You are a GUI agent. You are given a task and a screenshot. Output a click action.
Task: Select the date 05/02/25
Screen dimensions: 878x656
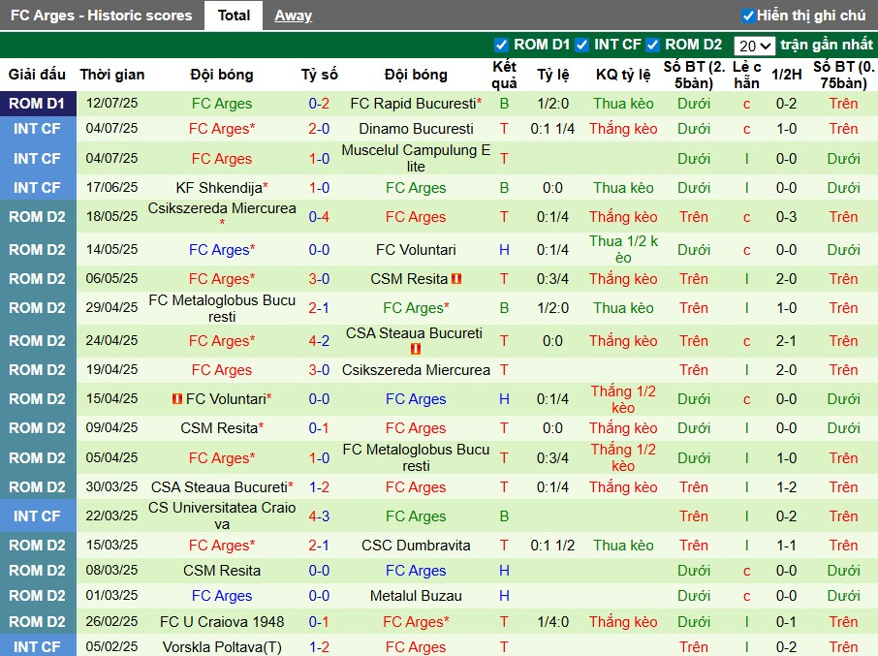click(x=112, y=647)
